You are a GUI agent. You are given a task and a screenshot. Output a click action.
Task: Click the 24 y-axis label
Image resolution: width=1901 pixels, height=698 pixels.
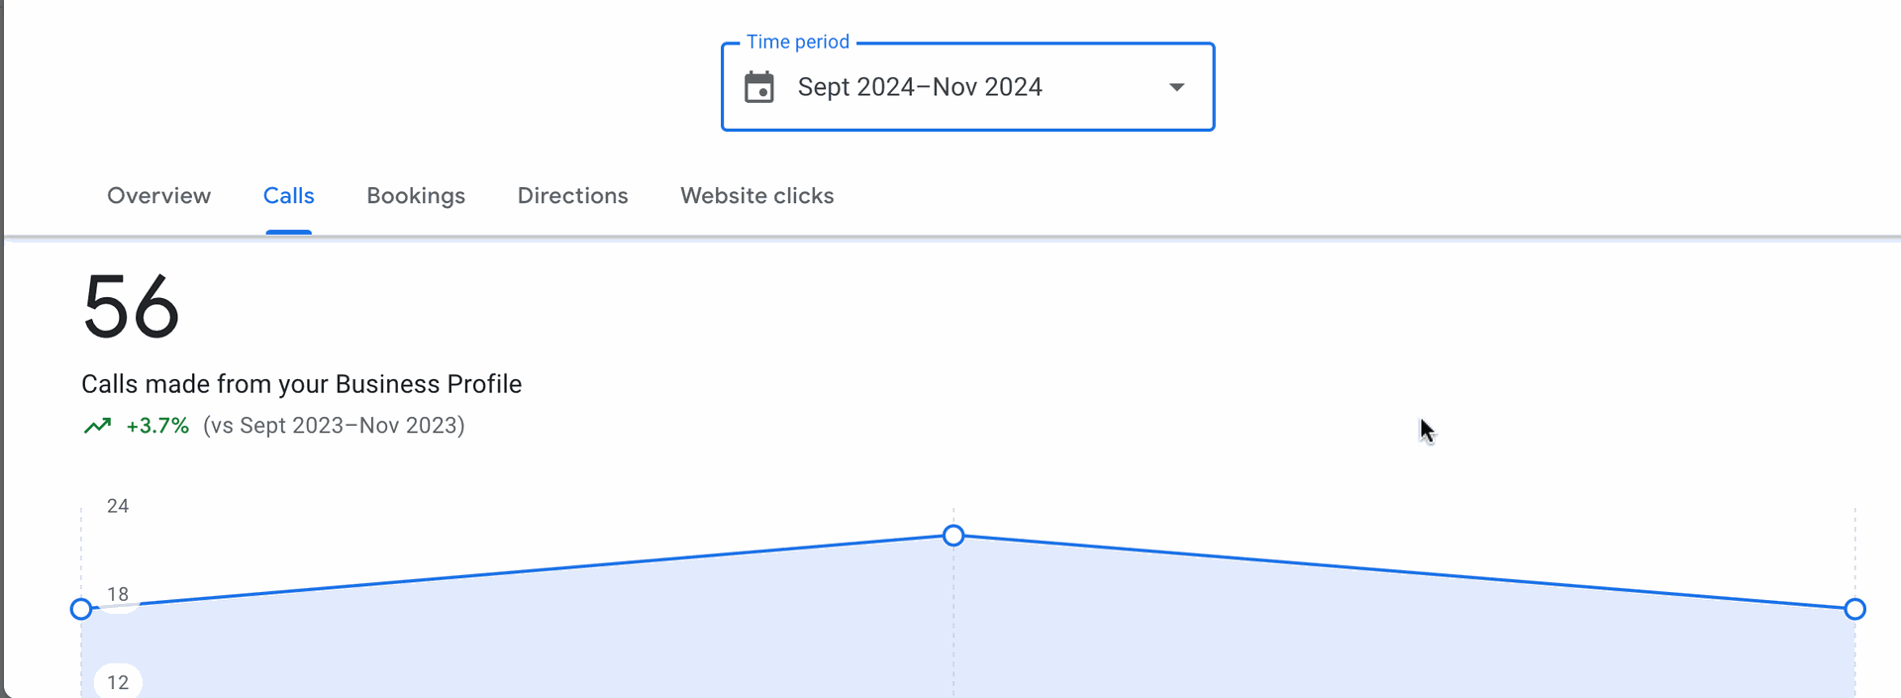pos(118,506)
